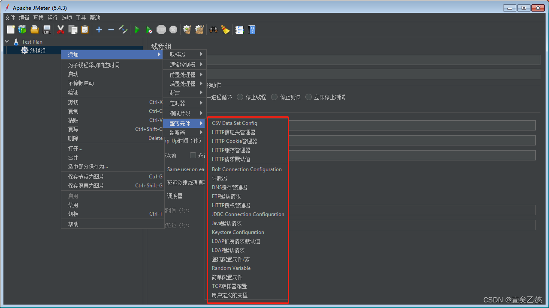549x308 pixels.
Task: Select CSV Data Set Config from the list
Action: pos(234,123)
